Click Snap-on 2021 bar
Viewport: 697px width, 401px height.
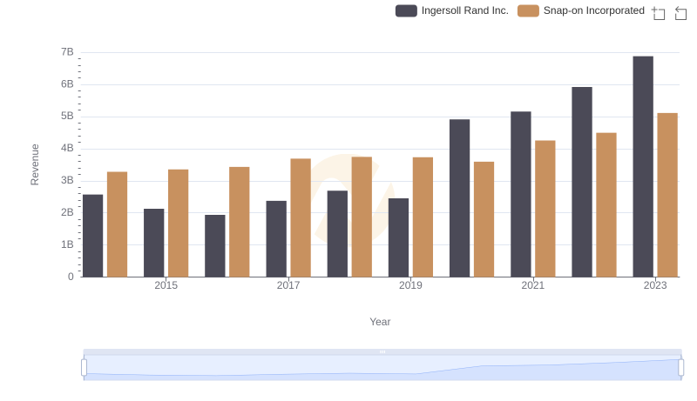545,209
